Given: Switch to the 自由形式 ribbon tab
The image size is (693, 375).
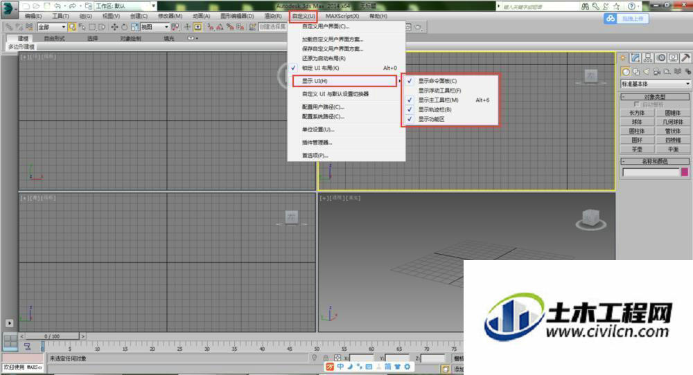Looking at the screenshot, I should 54,38.
